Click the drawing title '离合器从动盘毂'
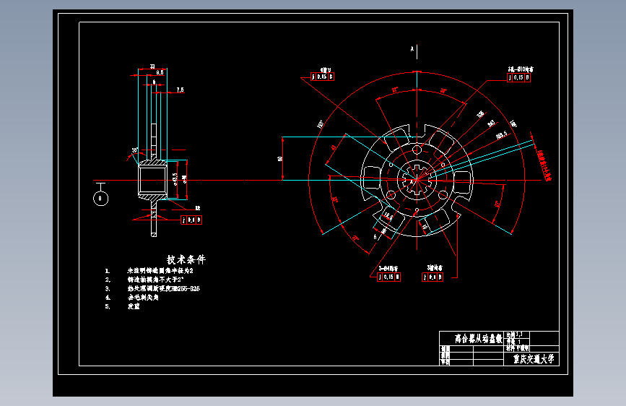 [x=479, y=339]
